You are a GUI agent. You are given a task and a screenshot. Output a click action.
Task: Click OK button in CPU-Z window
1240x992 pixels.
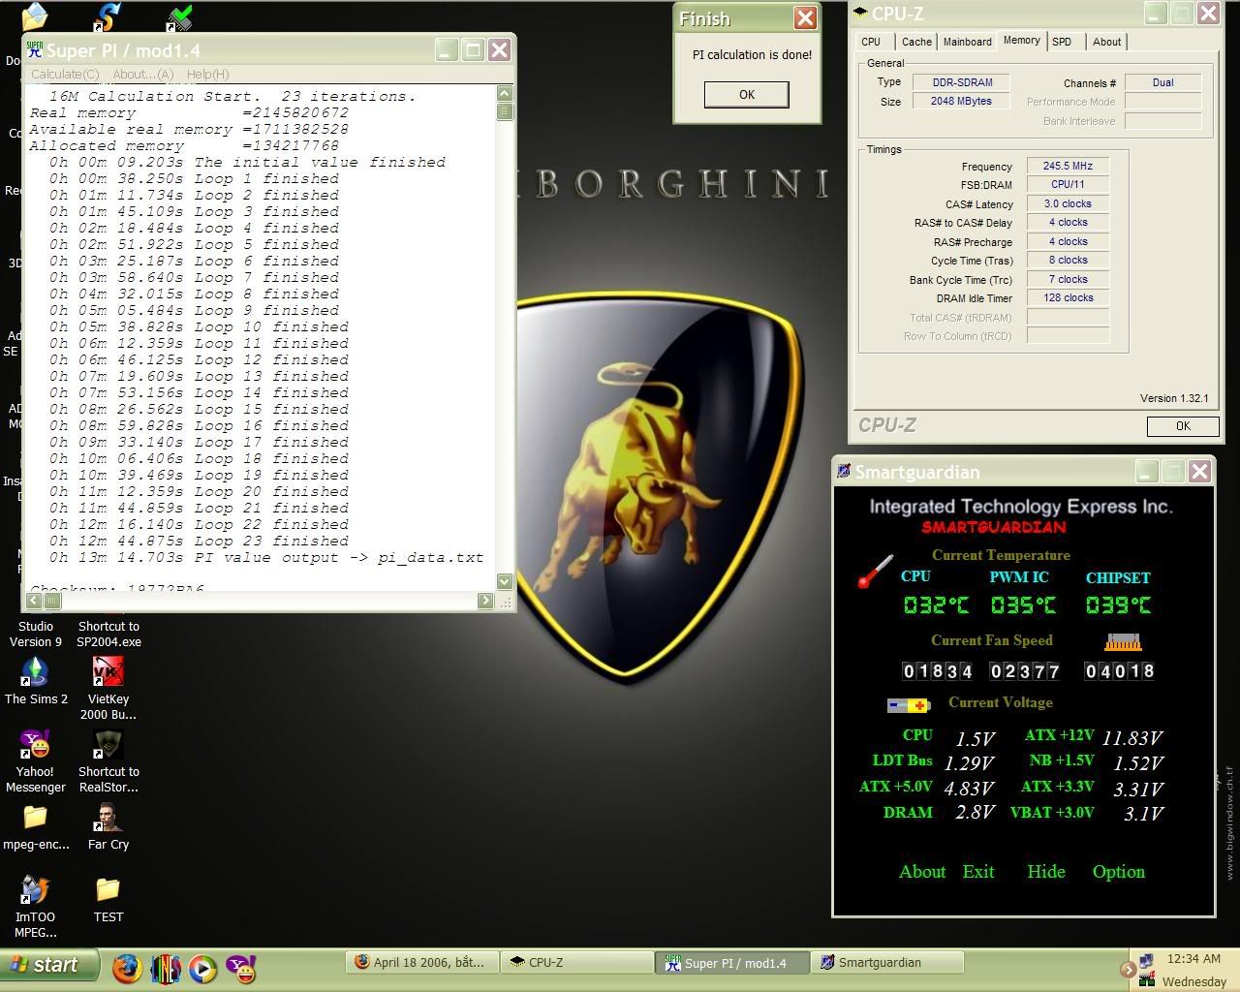coord(1182,426)
